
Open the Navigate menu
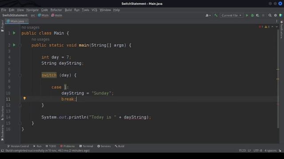[32, 10]
